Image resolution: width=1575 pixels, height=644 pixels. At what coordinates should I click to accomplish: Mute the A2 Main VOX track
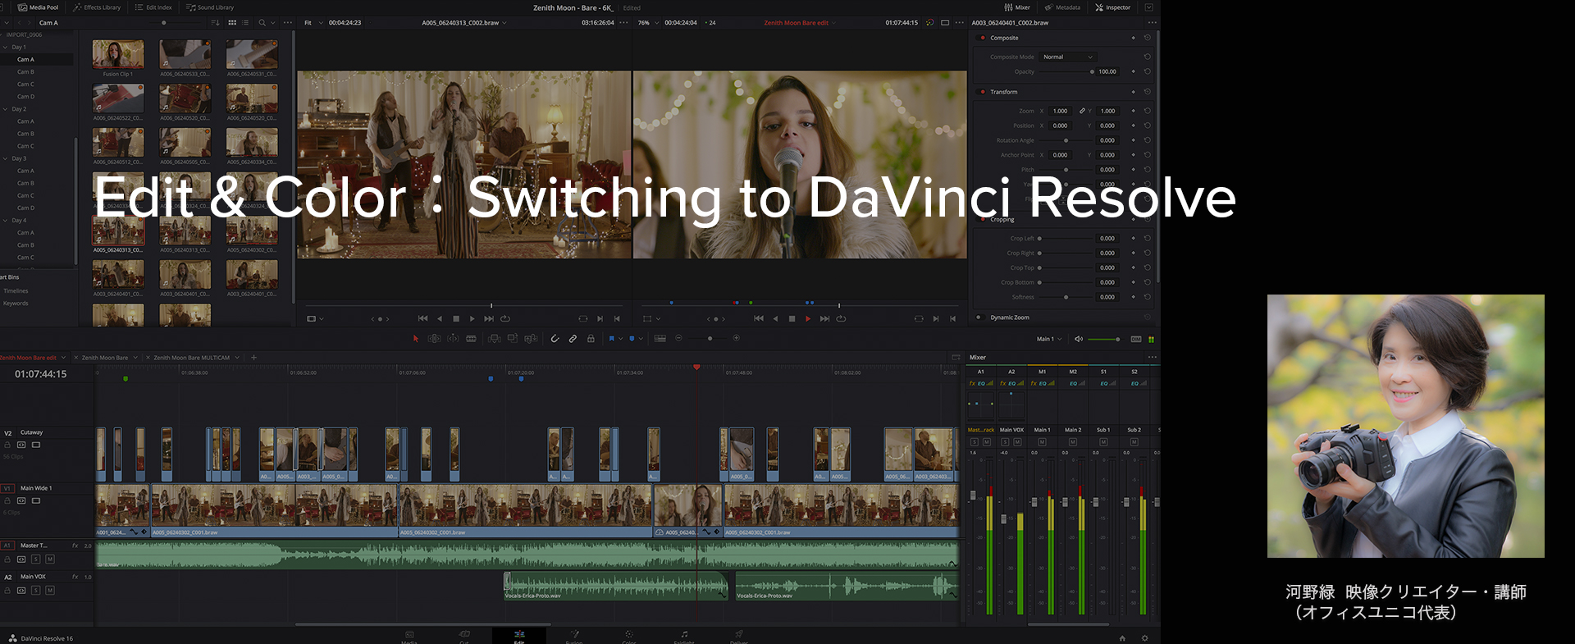(x=50, y=590)
